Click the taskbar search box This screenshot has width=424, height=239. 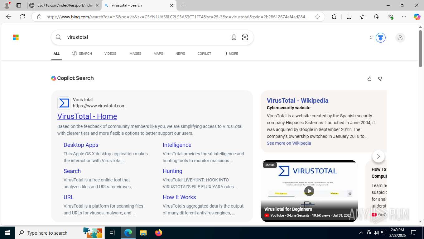(60, 233)
